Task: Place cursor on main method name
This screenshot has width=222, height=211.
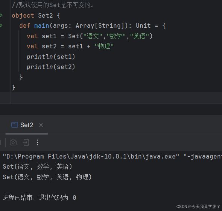Action: pos(42,25)
